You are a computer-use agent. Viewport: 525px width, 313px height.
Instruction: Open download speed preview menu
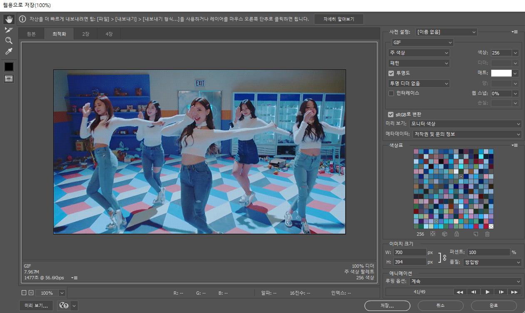pyautogui.click(x=75, y=278)
